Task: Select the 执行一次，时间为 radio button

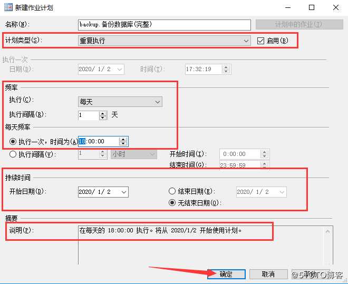Action: 13,141
